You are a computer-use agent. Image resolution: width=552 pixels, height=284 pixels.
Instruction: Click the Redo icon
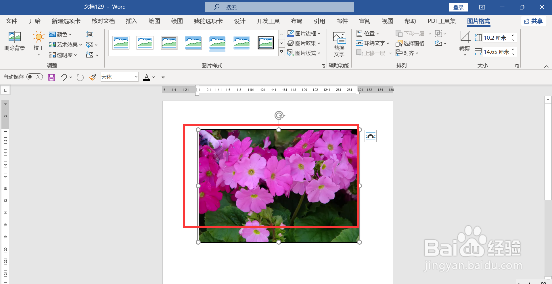click(x=80, y=77)
